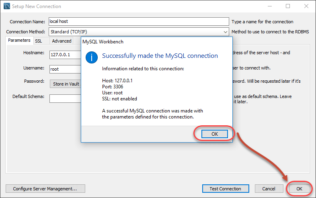
Task: Focus the Connection Name field containing 'local host'
Action: coord(138,21)
